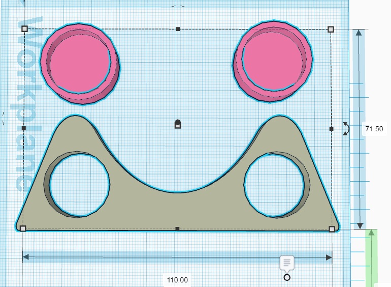Click the bottom-edge middle black handle
The width and height of the screenshot is (391, 287).
click(x=177, y=229)
